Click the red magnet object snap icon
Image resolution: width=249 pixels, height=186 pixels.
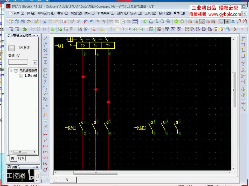tap(239, 21)
